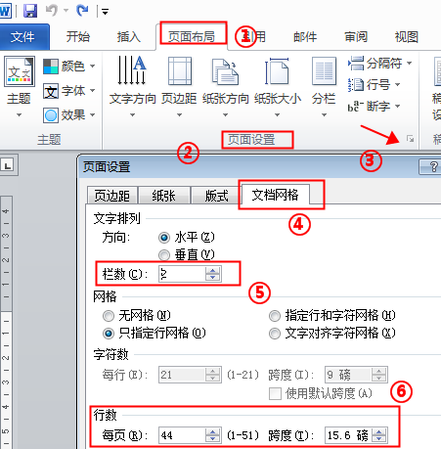
Task: Select 只指定行网格 radio option
Action: [x=109, y=334]
